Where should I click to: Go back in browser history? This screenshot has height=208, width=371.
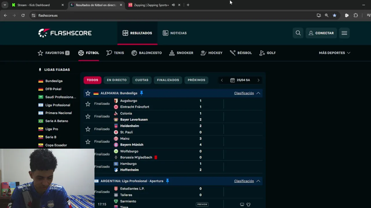pos(5,15)
